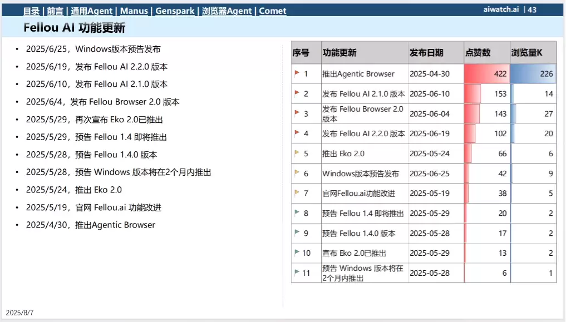566x322 pixels.
Task: Click bullet 2025/5/29，预告 Fellou 1.4 即将推出
Action: tap(96, 137)
